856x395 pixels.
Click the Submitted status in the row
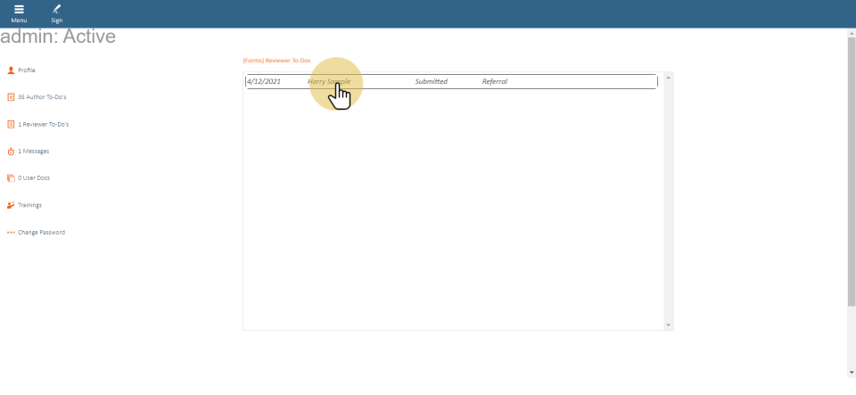431,82
